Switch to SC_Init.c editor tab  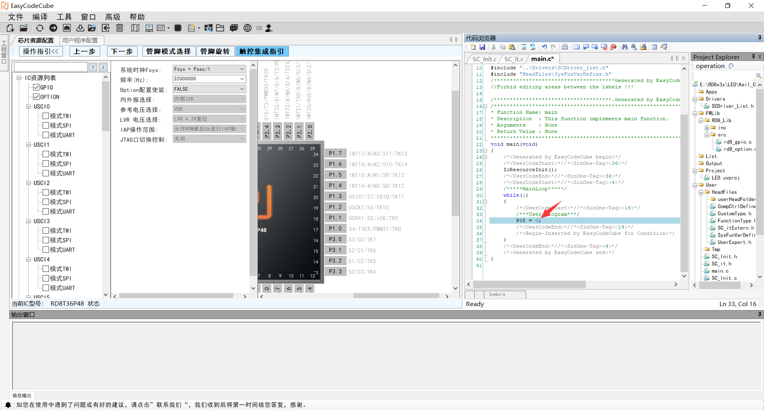[485, 59]
